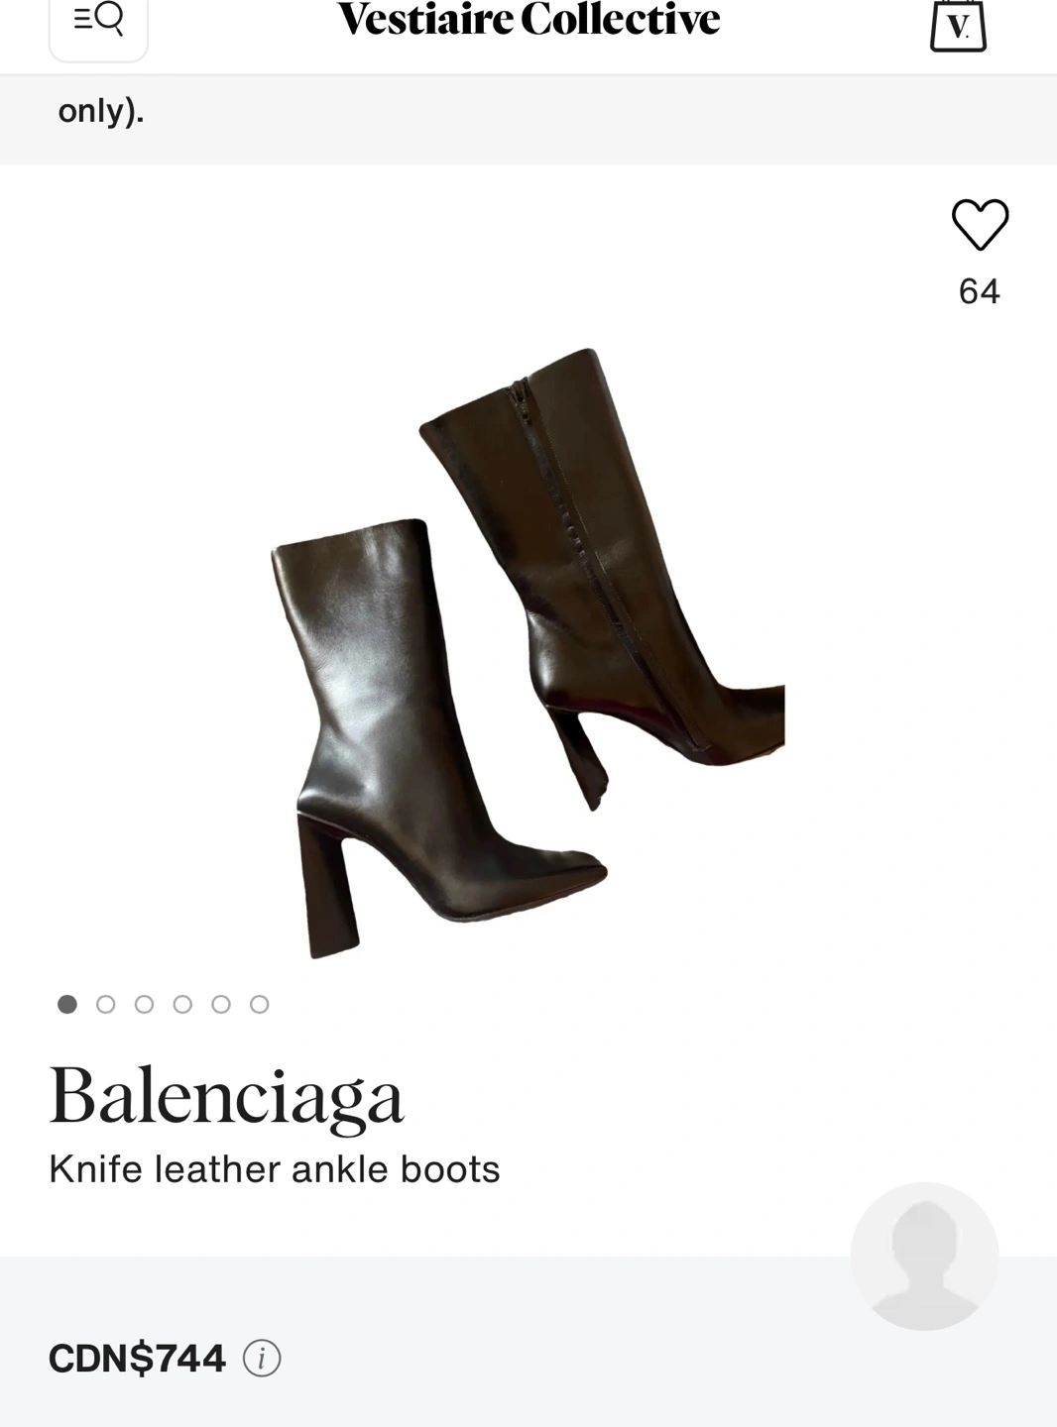Tap the CDN$744 price
Viewport: 1057px width, 1427px height.
pos(137,1358)
